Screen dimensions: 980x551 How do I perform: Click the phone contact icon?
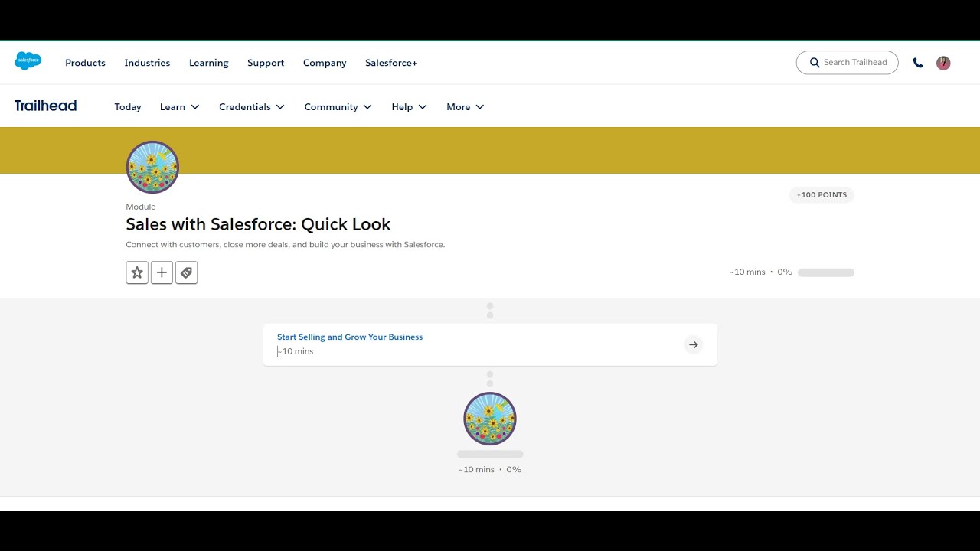[x=918, y=63]
